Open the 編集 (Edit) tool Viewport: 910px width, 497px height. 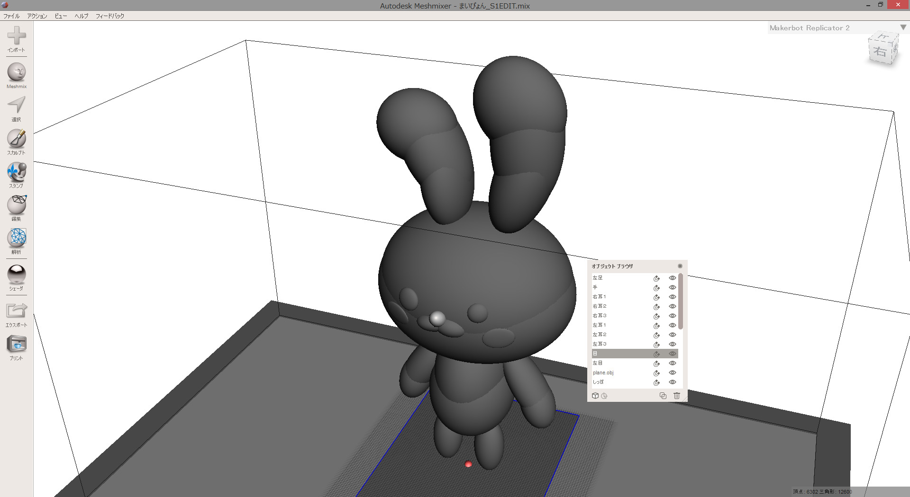coord(17,205)
